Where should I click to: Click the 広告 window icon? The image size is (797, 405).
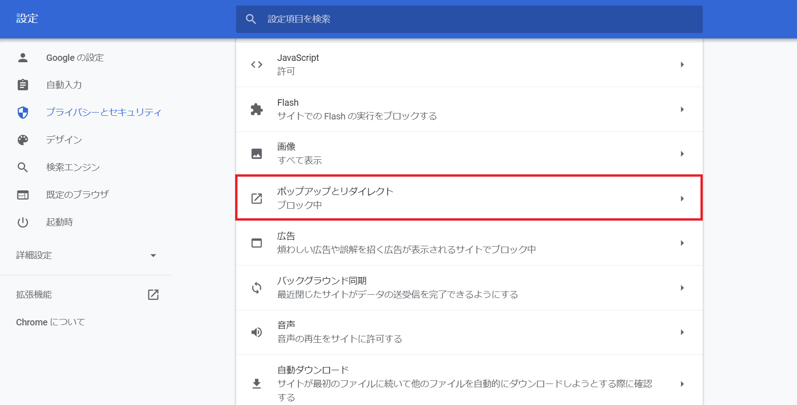pyautogui.click(x=257, y=243)
